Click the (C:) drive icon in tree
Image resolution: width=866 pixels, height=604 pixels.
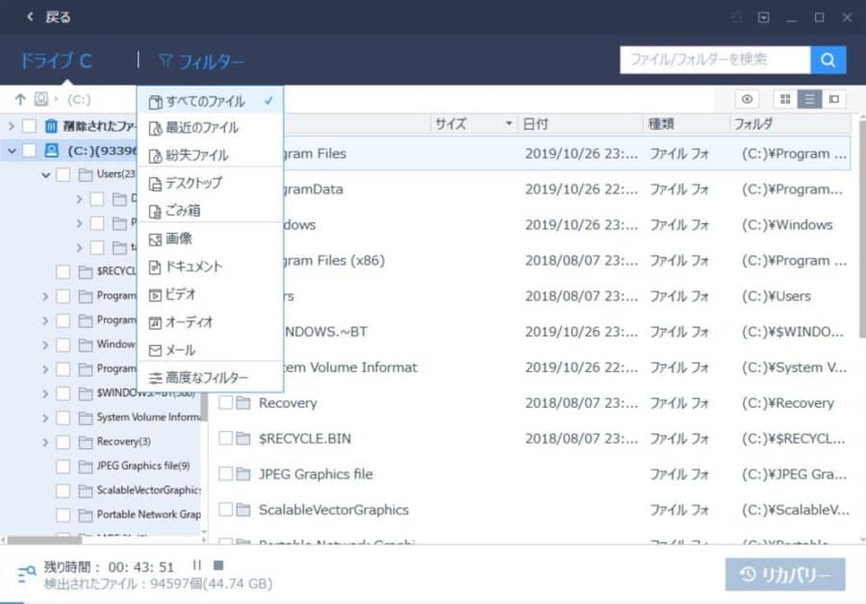(51, 150)
